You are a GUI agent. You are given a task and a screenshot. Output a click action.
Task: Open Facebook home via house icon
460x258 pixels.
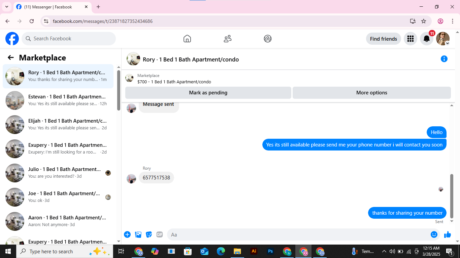(187, 39)
